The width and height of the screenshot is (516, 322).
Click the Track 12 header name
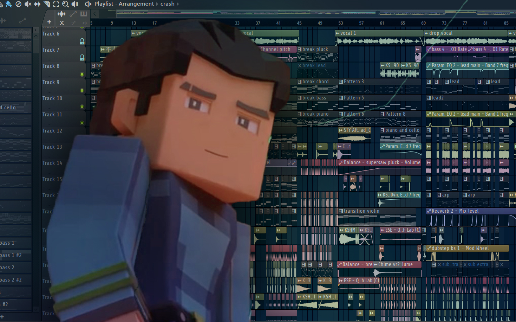tap(52, 131)
